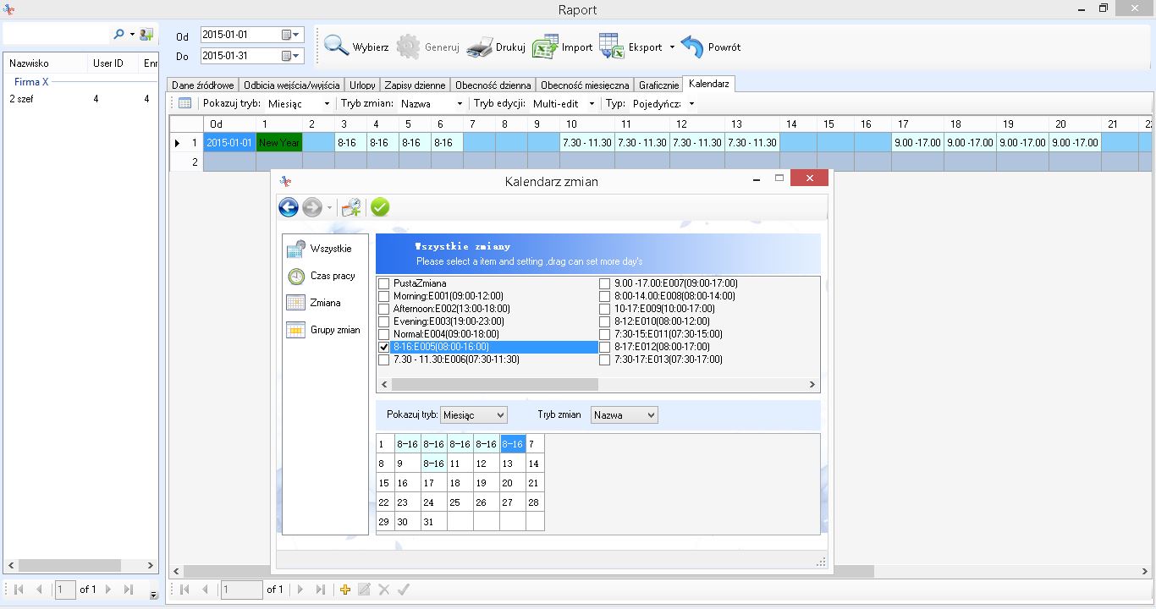Image resolution: width=1156 pixels, height=609 pixels.
Task: Switch to the Obecność miesięczna tab
Action: (585, 85)
